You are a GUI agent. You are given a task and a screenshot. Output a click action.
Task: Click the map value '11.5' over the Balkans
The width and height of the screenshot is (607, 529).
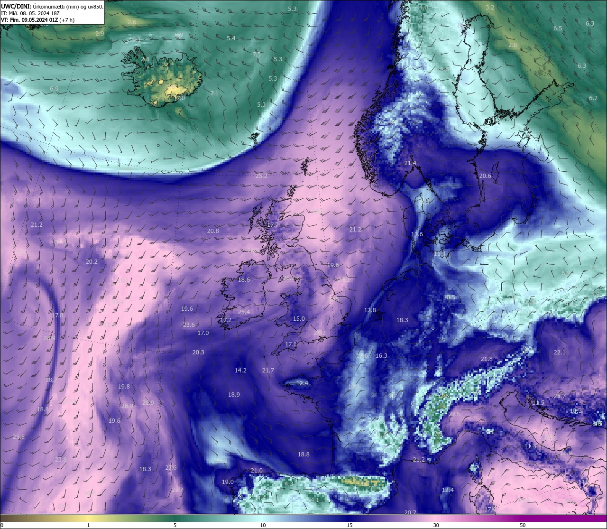point(538,403)
